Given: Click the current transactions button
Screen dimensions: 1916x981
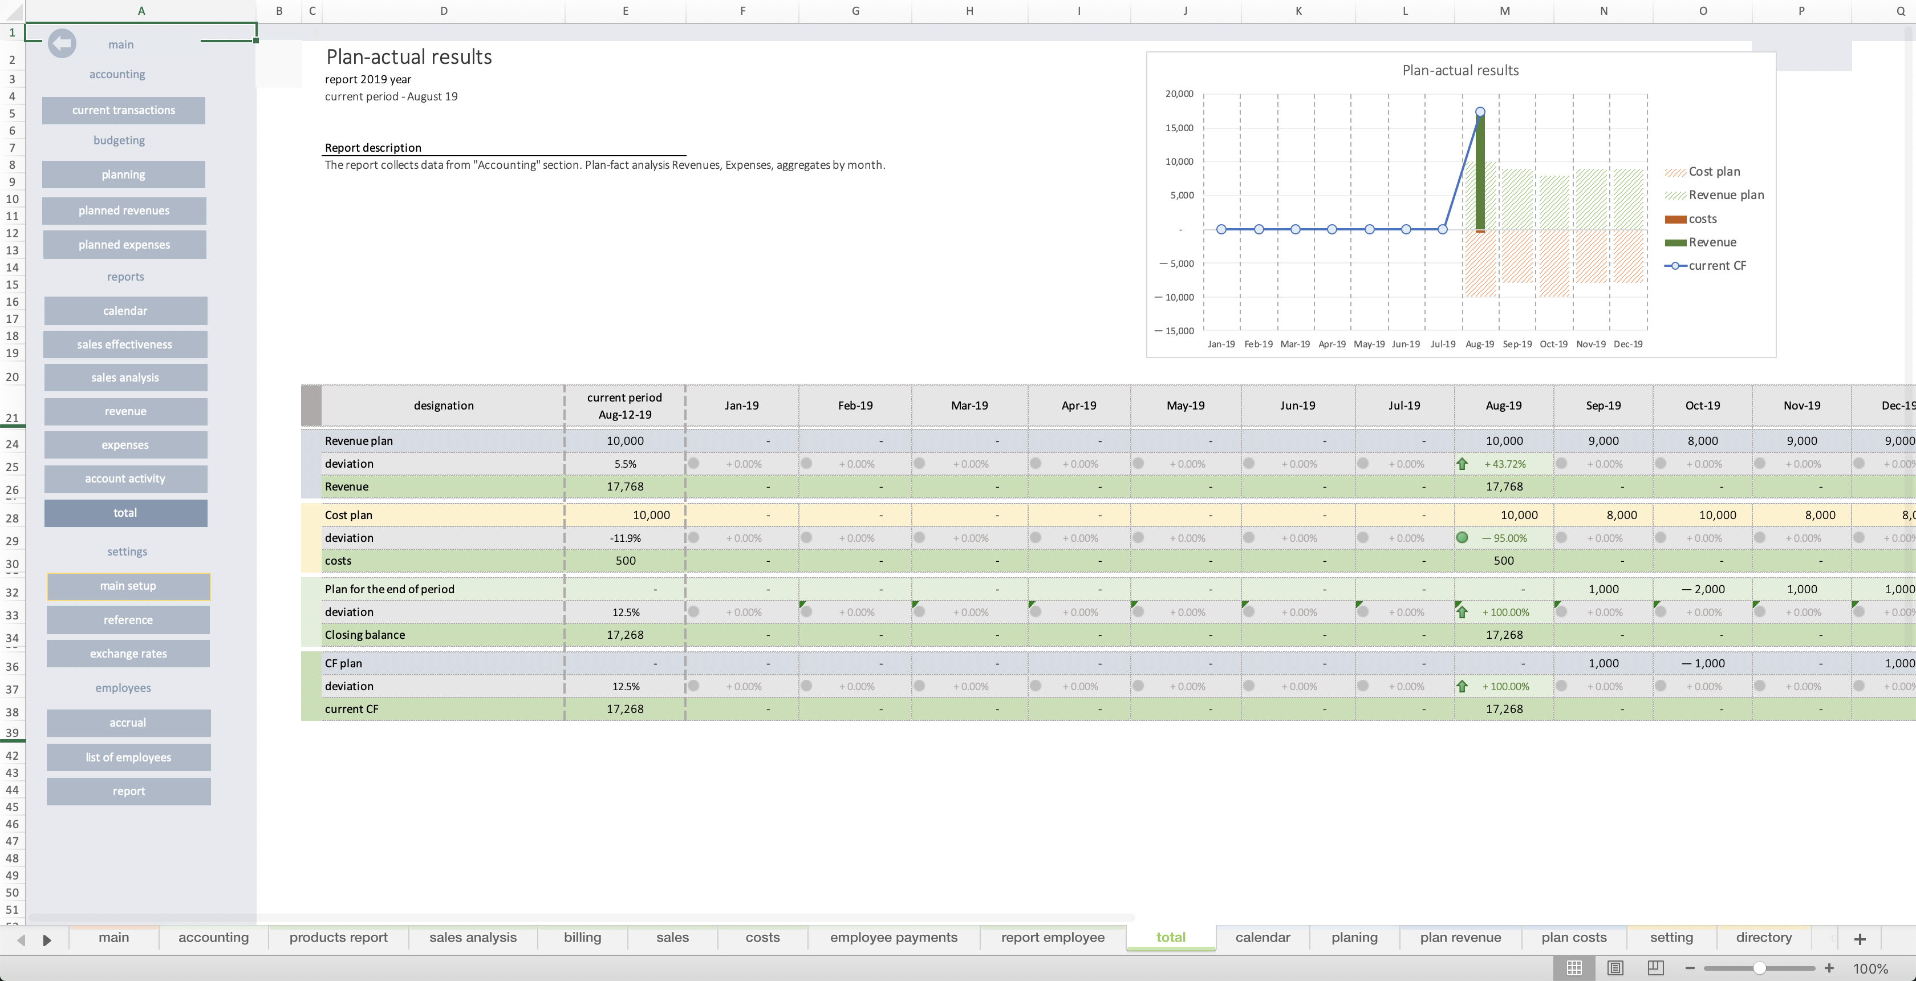Looking at the screenshot, I should [124, 110].
